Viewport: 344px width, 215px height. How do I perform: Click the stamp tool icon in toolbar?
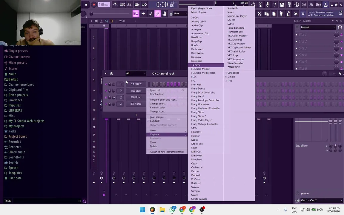tap(165, 14)
